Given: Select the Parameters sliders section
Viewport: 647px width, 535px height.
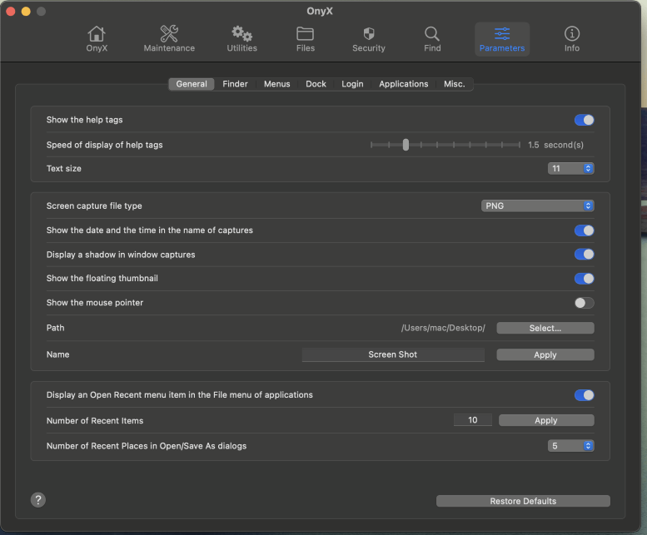Looking at the screenshot, I should (x=502, y=39).
